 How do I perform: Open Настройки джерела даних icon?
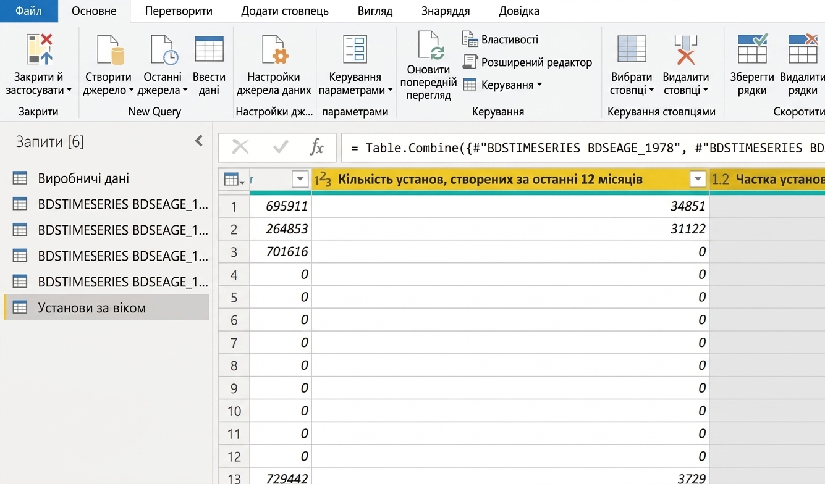tap(274, 49)
